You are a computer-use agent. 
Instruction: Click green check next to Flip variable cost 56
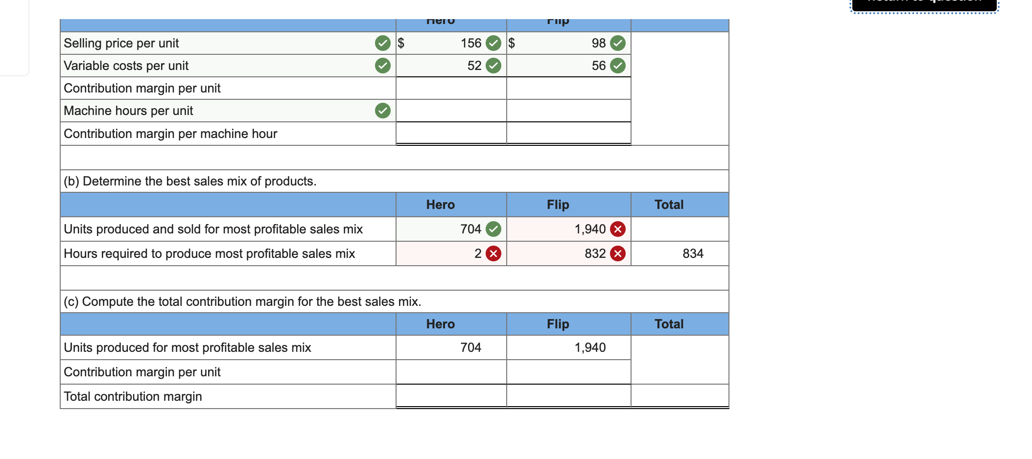pyautogui.click(x=618, y=66)
